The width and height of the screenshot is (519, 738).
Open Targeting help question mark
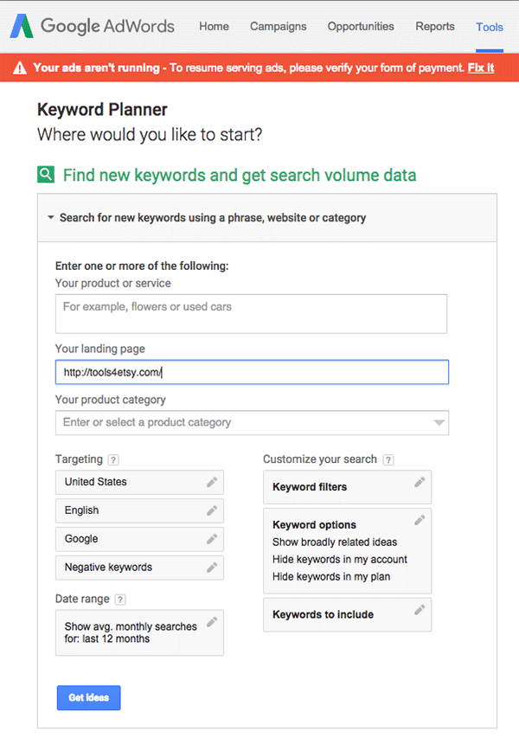(x=113, y=459)
